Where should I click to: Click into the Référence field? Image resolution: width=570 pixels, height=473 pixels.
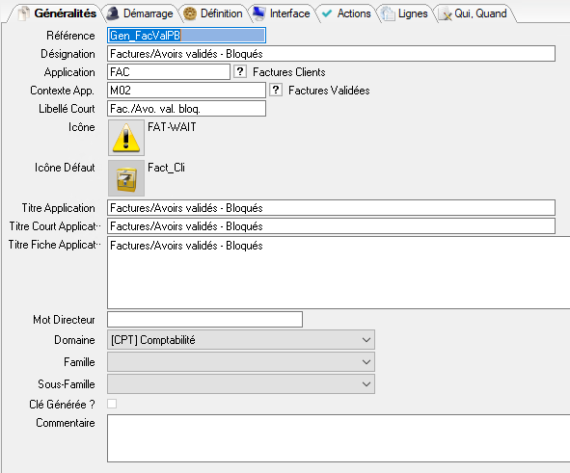tap(186, 36)
